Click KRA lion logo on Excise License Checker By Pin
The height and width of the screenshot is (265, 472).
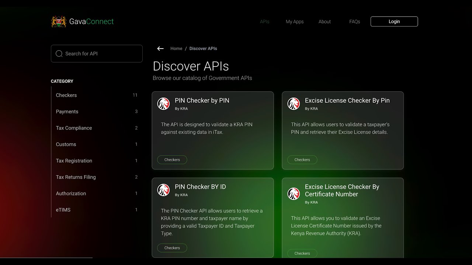coord(294,104)
